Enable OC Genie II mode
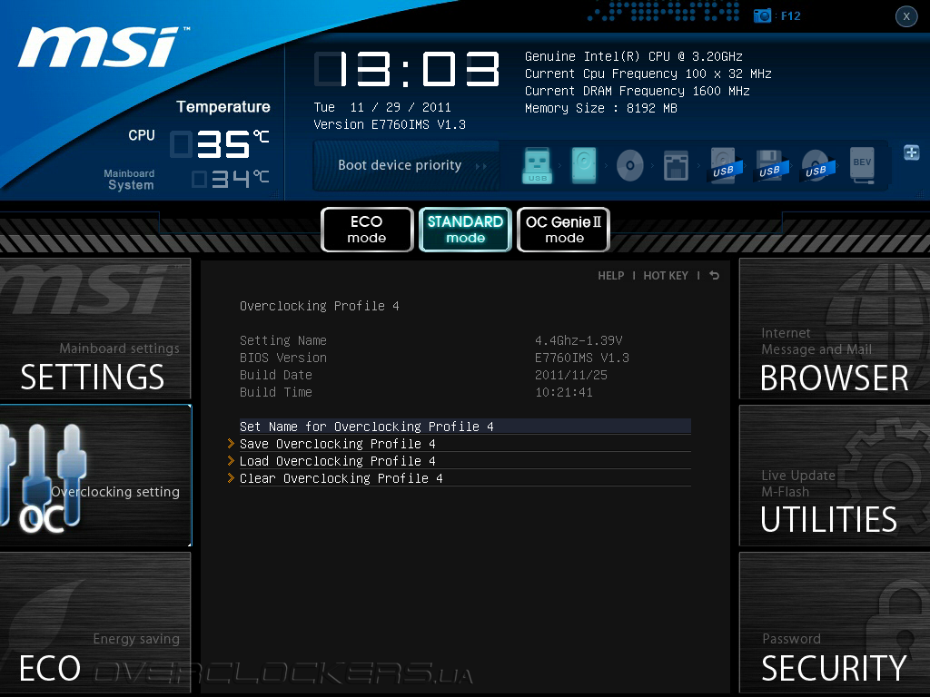This screenshot has width=930, height=697. 563,230
